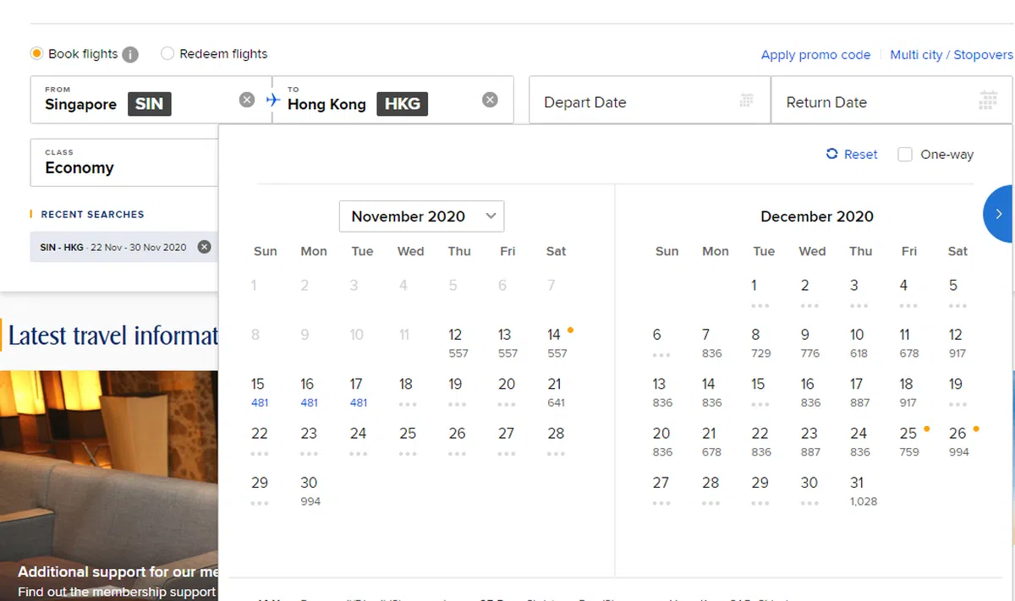The width and height of the screenshot is (1015, 601).
Task: Select November 15 priced at 481
Action: pos(259,391)
